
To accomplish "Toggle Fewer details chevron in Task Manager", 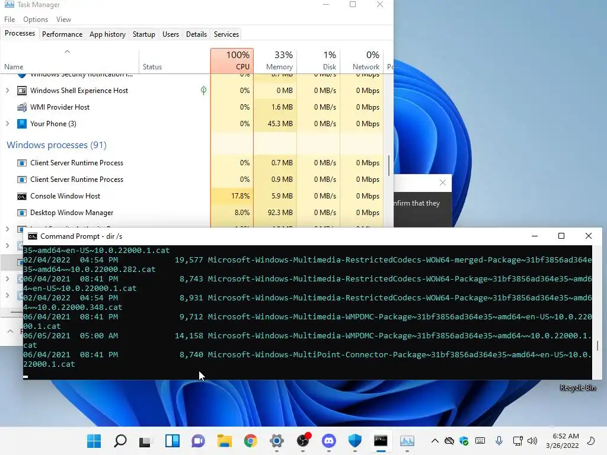I will pyautogui.click(x=11, y=331).
